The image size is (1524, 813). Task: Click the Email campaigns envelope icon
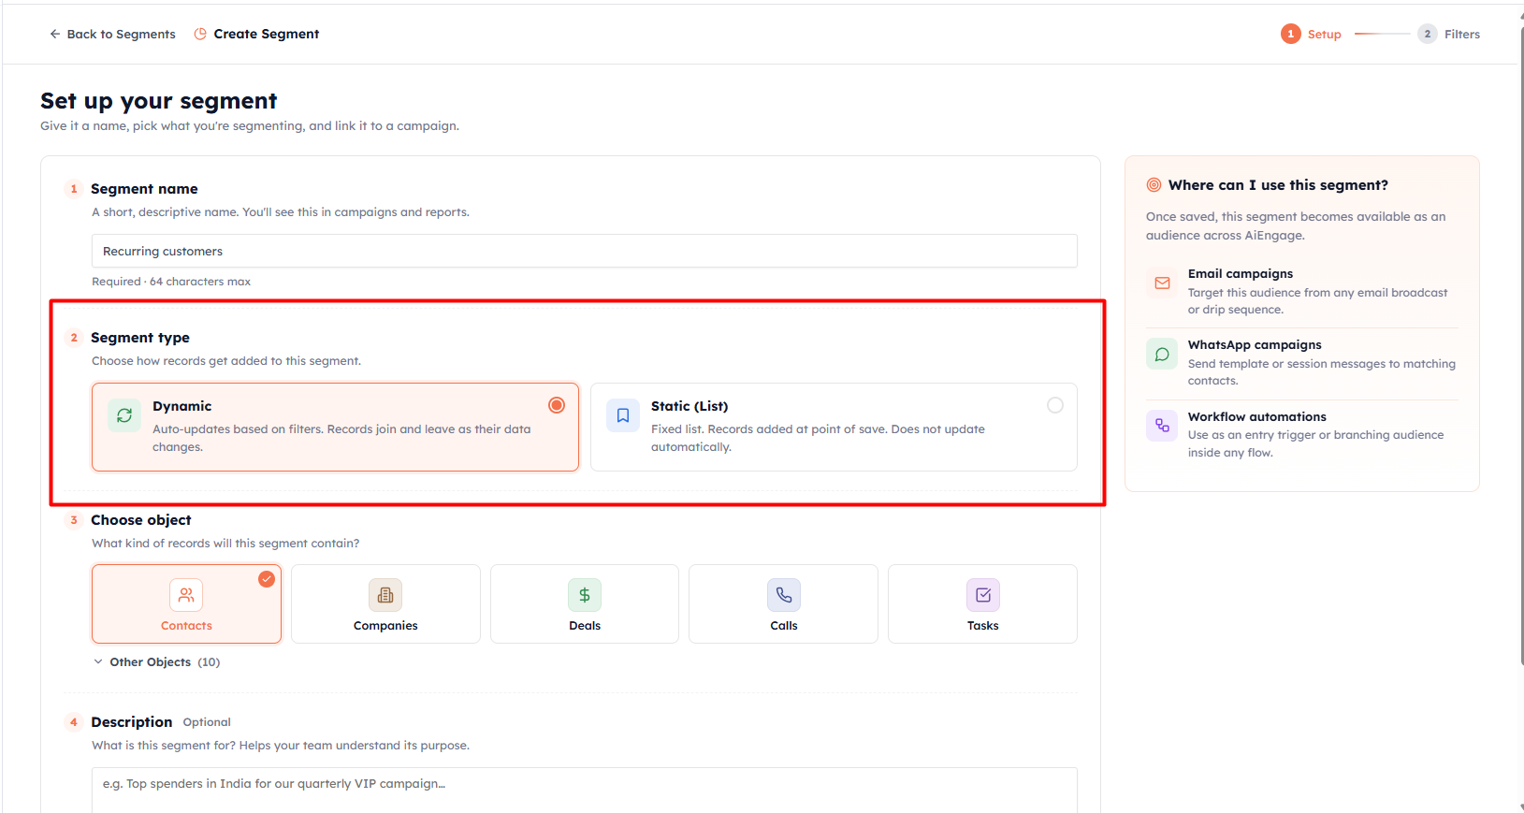click(1162, 283)
